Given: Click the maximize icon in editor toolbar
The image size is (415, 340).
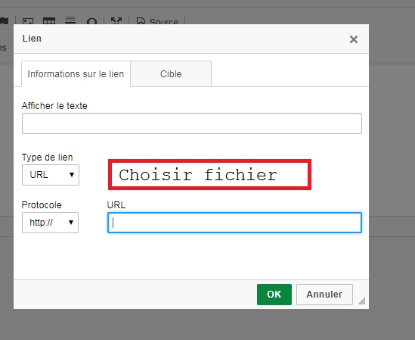Looking at the screenshot, I should coord(116,21).
